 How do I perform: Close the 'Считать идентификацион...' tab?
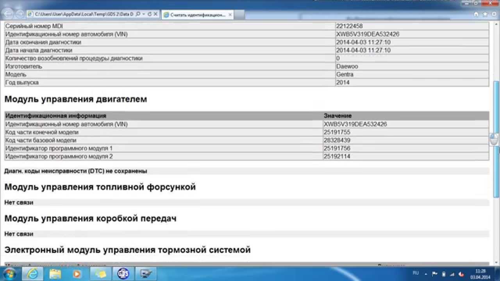point(230,14)
